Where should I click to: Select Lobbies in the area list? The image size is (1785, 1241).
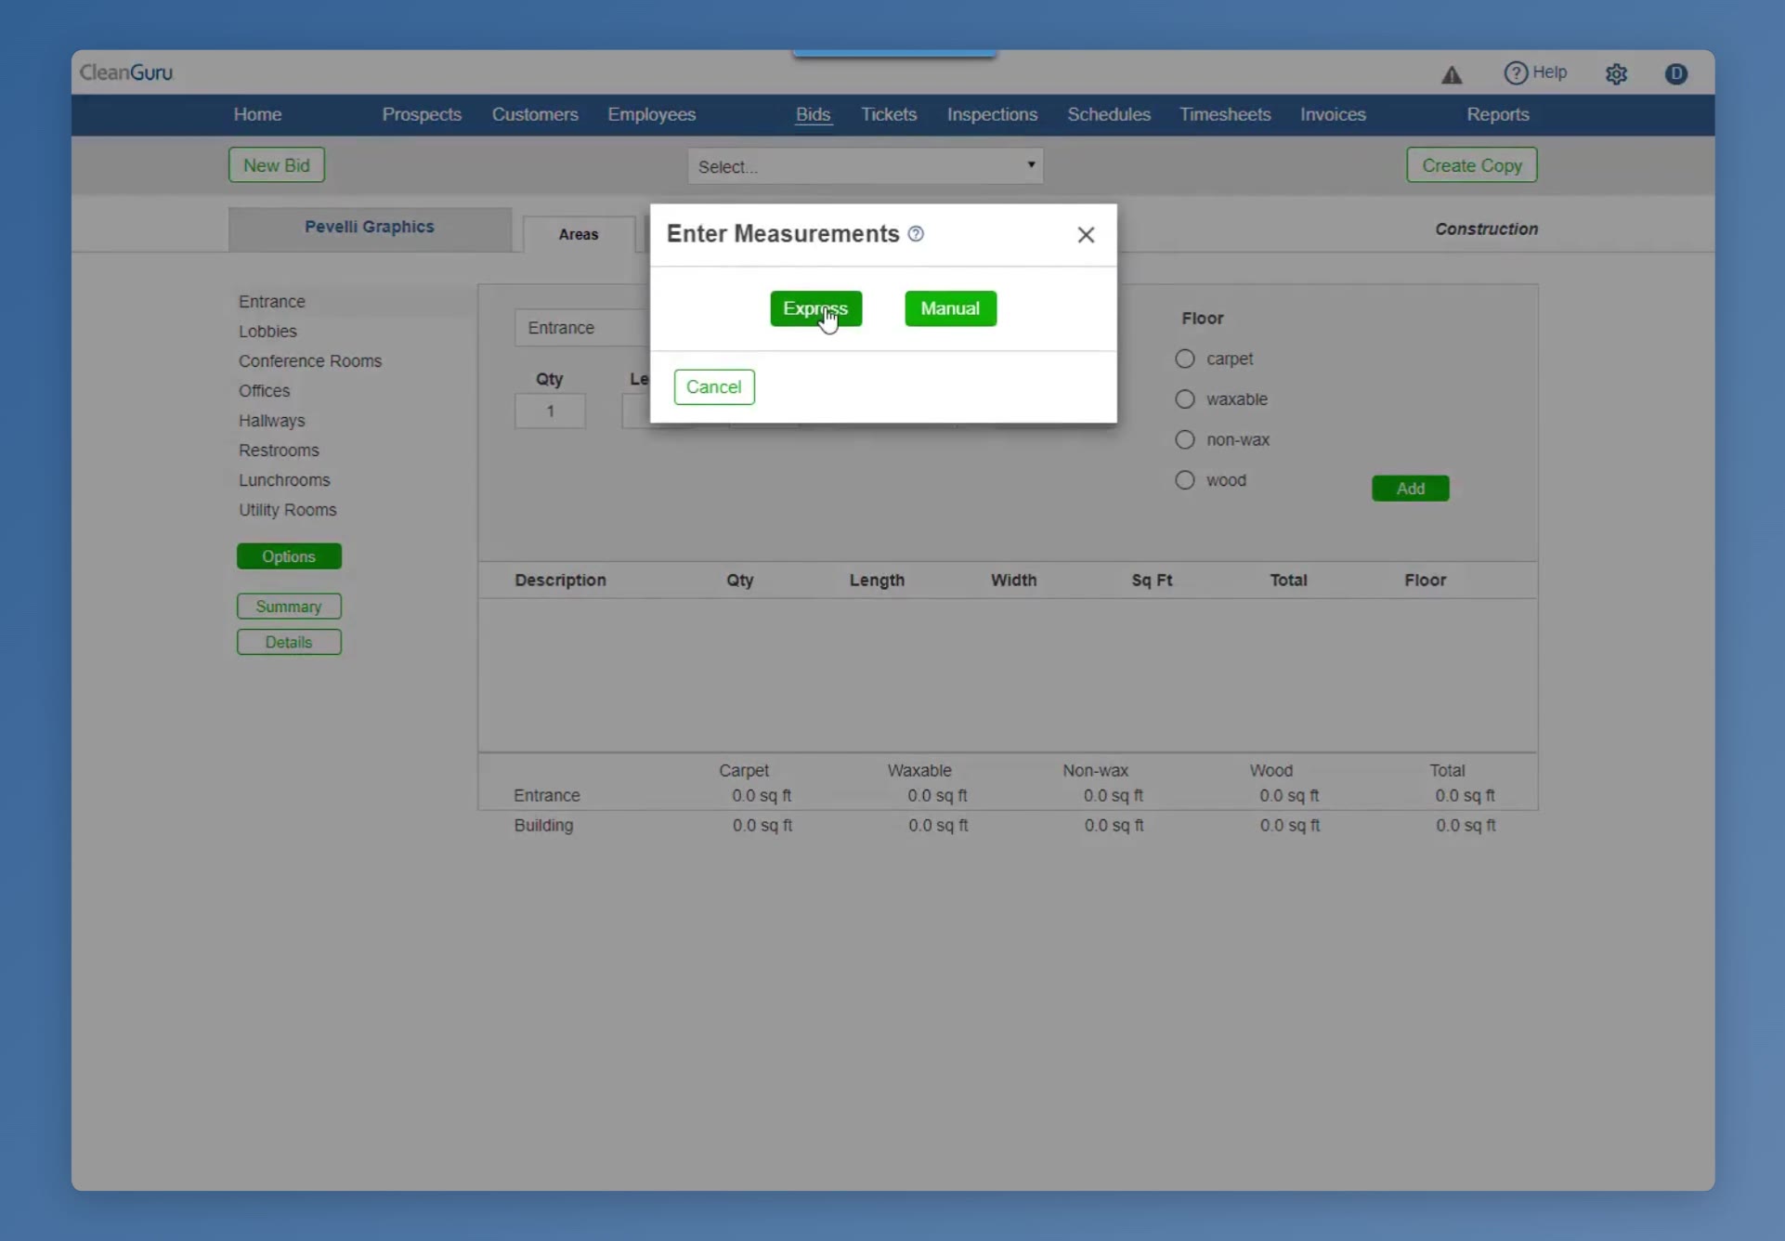click(x=267, y=332)
